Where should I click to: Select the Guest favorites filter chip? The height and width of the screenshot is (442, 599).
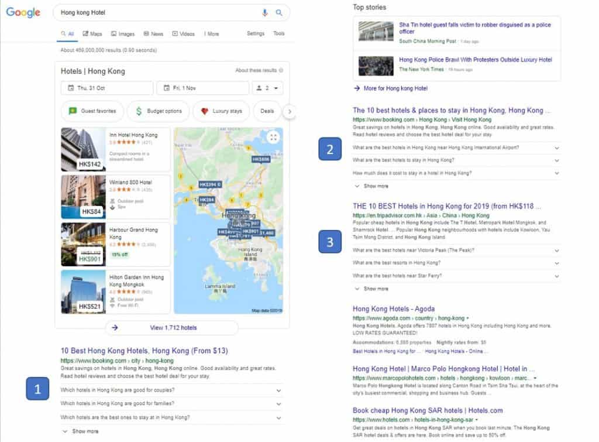coord(92,111)
